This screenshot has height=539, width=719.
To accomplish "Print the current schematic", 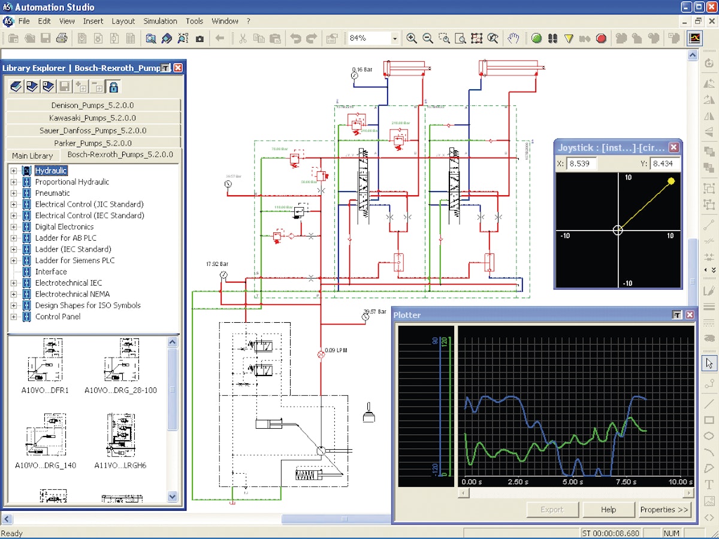I will click(x=62, y=37).
